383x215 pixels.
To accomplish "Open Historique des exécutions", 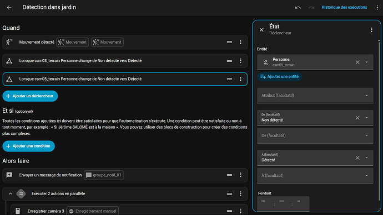I will click(x=344, y=7).
